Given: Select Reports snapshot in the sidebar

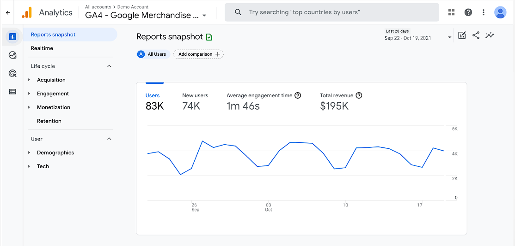Looking at the screenshot, I should 70,35.
